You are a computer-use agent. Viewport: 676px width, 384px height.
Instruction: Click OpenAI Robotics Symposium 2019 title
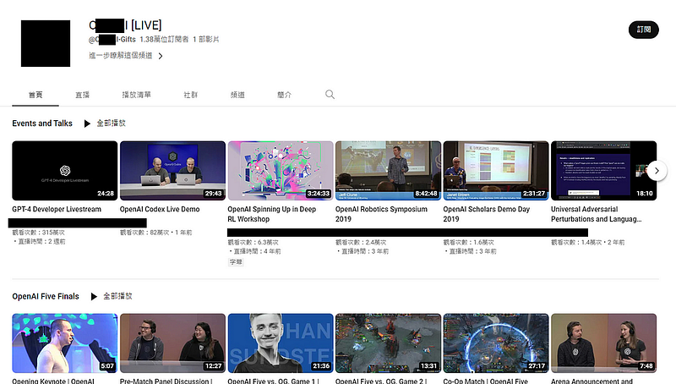click(x=381, y=214)
